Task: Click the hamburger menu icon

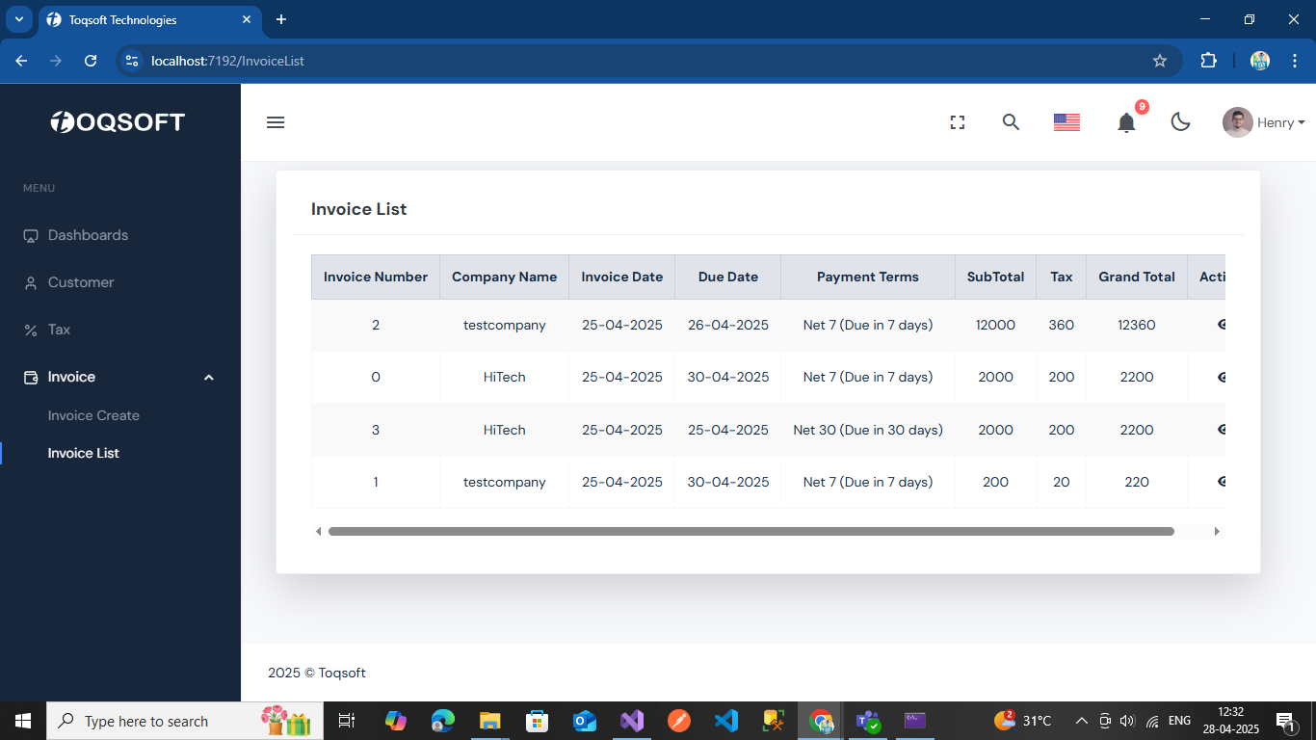Action: (276, 122)
